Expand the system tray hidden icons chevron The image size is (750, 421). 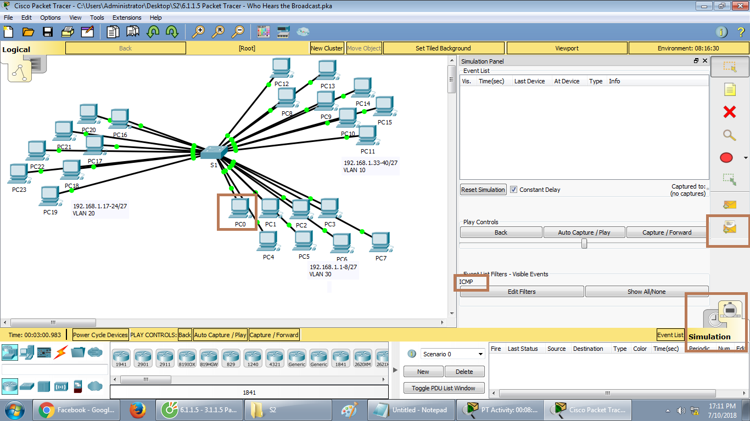click(667, 409)
